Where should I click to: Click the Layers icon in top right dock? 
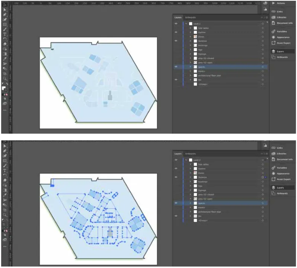coord(273,51)
